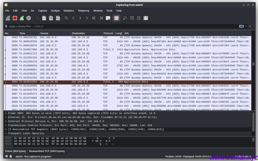
Task: Click the plus button to add filter button
Action: pyautogui.click(x=250, y=26)
